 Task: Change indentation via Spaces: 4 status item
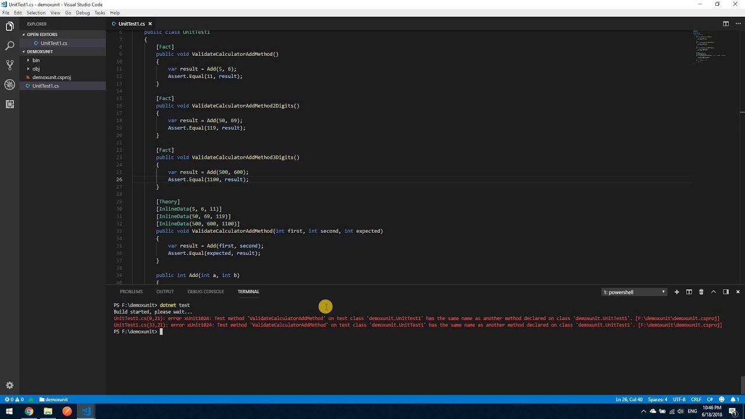[x=658, y=400]
